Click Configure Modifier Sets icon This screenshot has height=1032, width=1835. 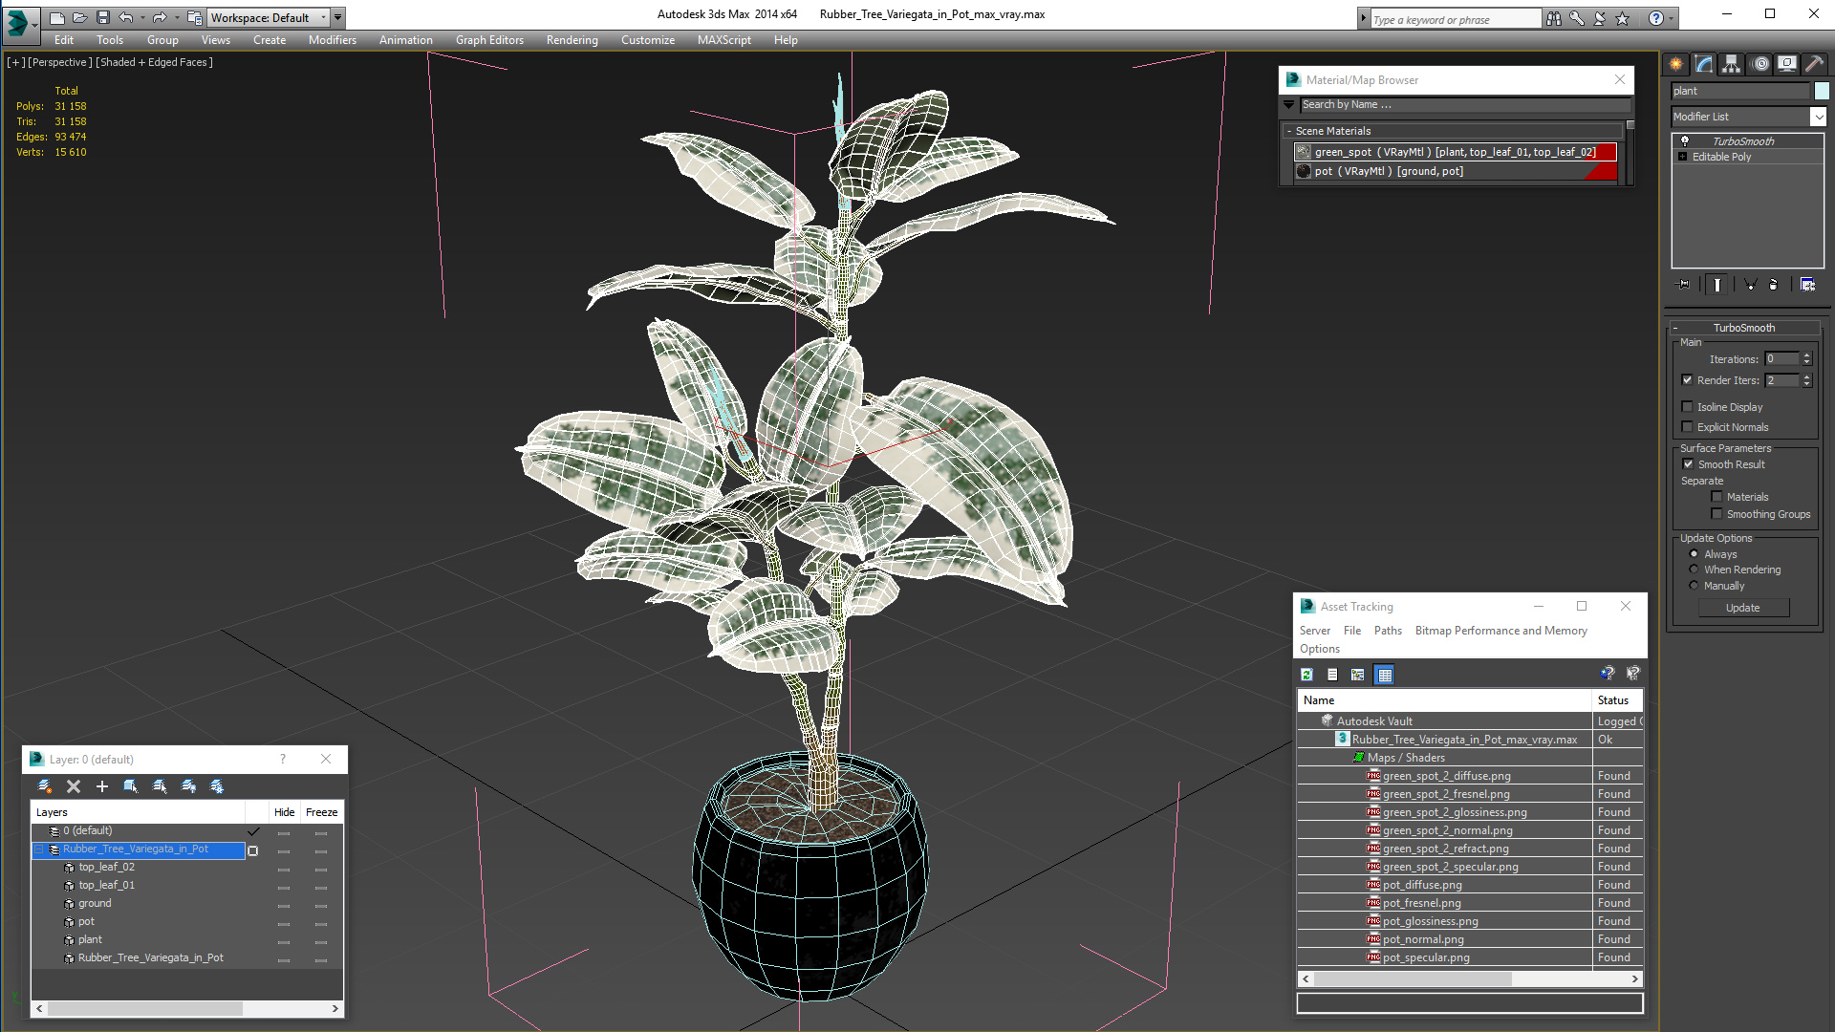pyautogui.click(x=1807, y=285)
